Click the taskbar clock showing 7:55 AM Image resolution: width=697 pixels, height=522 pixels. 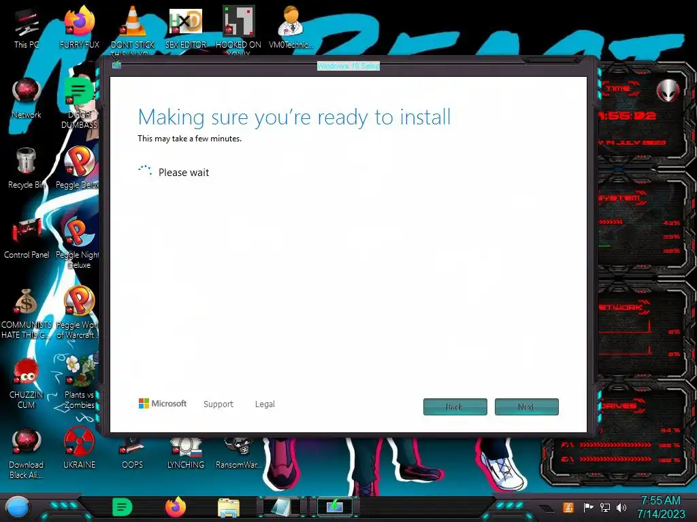click(660, 507)
